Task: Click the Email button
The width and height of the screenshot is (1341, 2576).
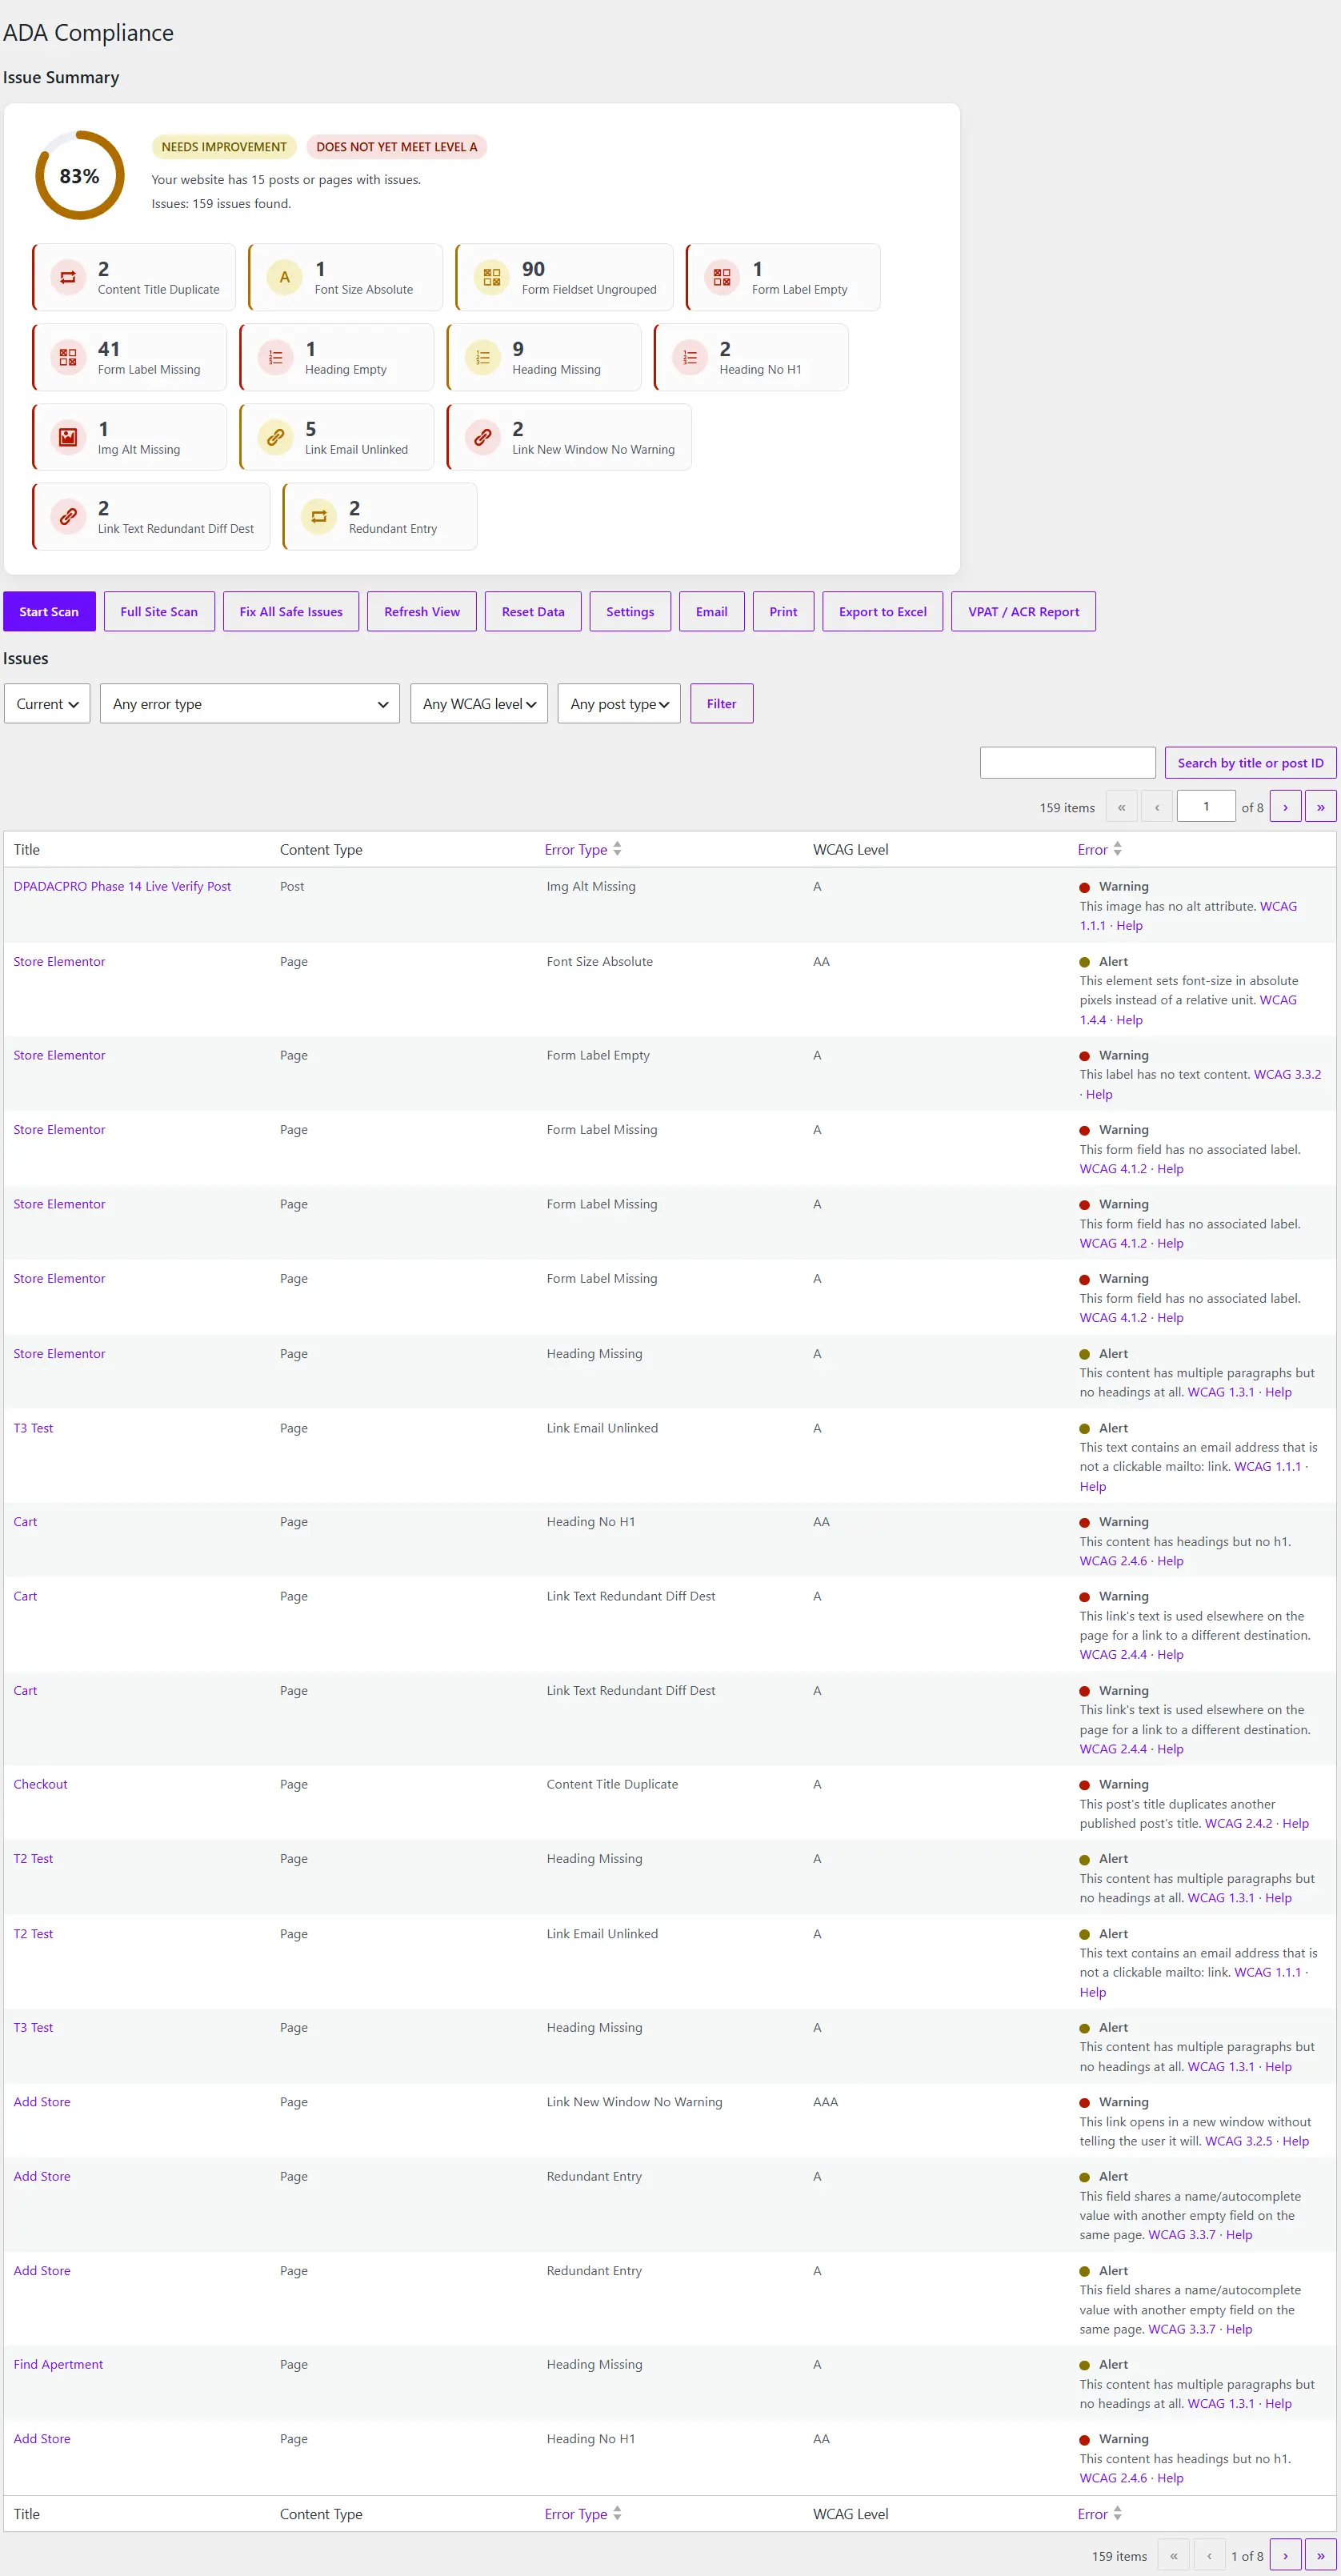Action: click(712, 612)
